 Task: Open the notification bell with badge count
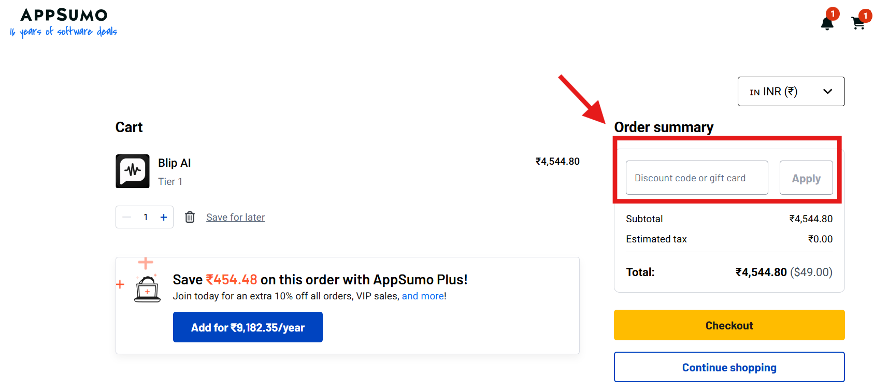click(x=827, y=23)
